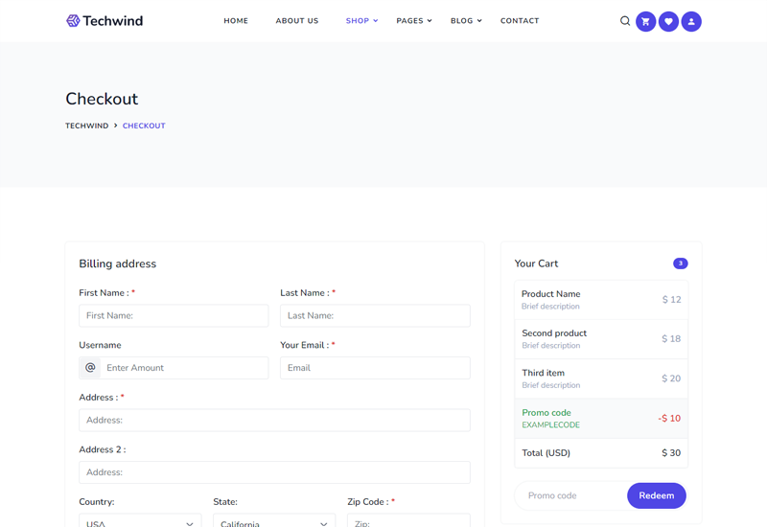This screenshot has height=527, width=767.
Task: Open the search icon in header
Action: tap(625, 21)
